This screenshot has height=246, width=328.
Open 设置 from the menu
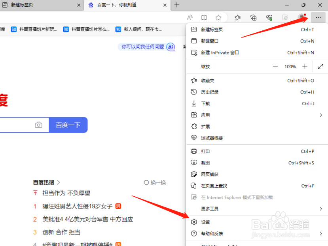tap(257, 222)
